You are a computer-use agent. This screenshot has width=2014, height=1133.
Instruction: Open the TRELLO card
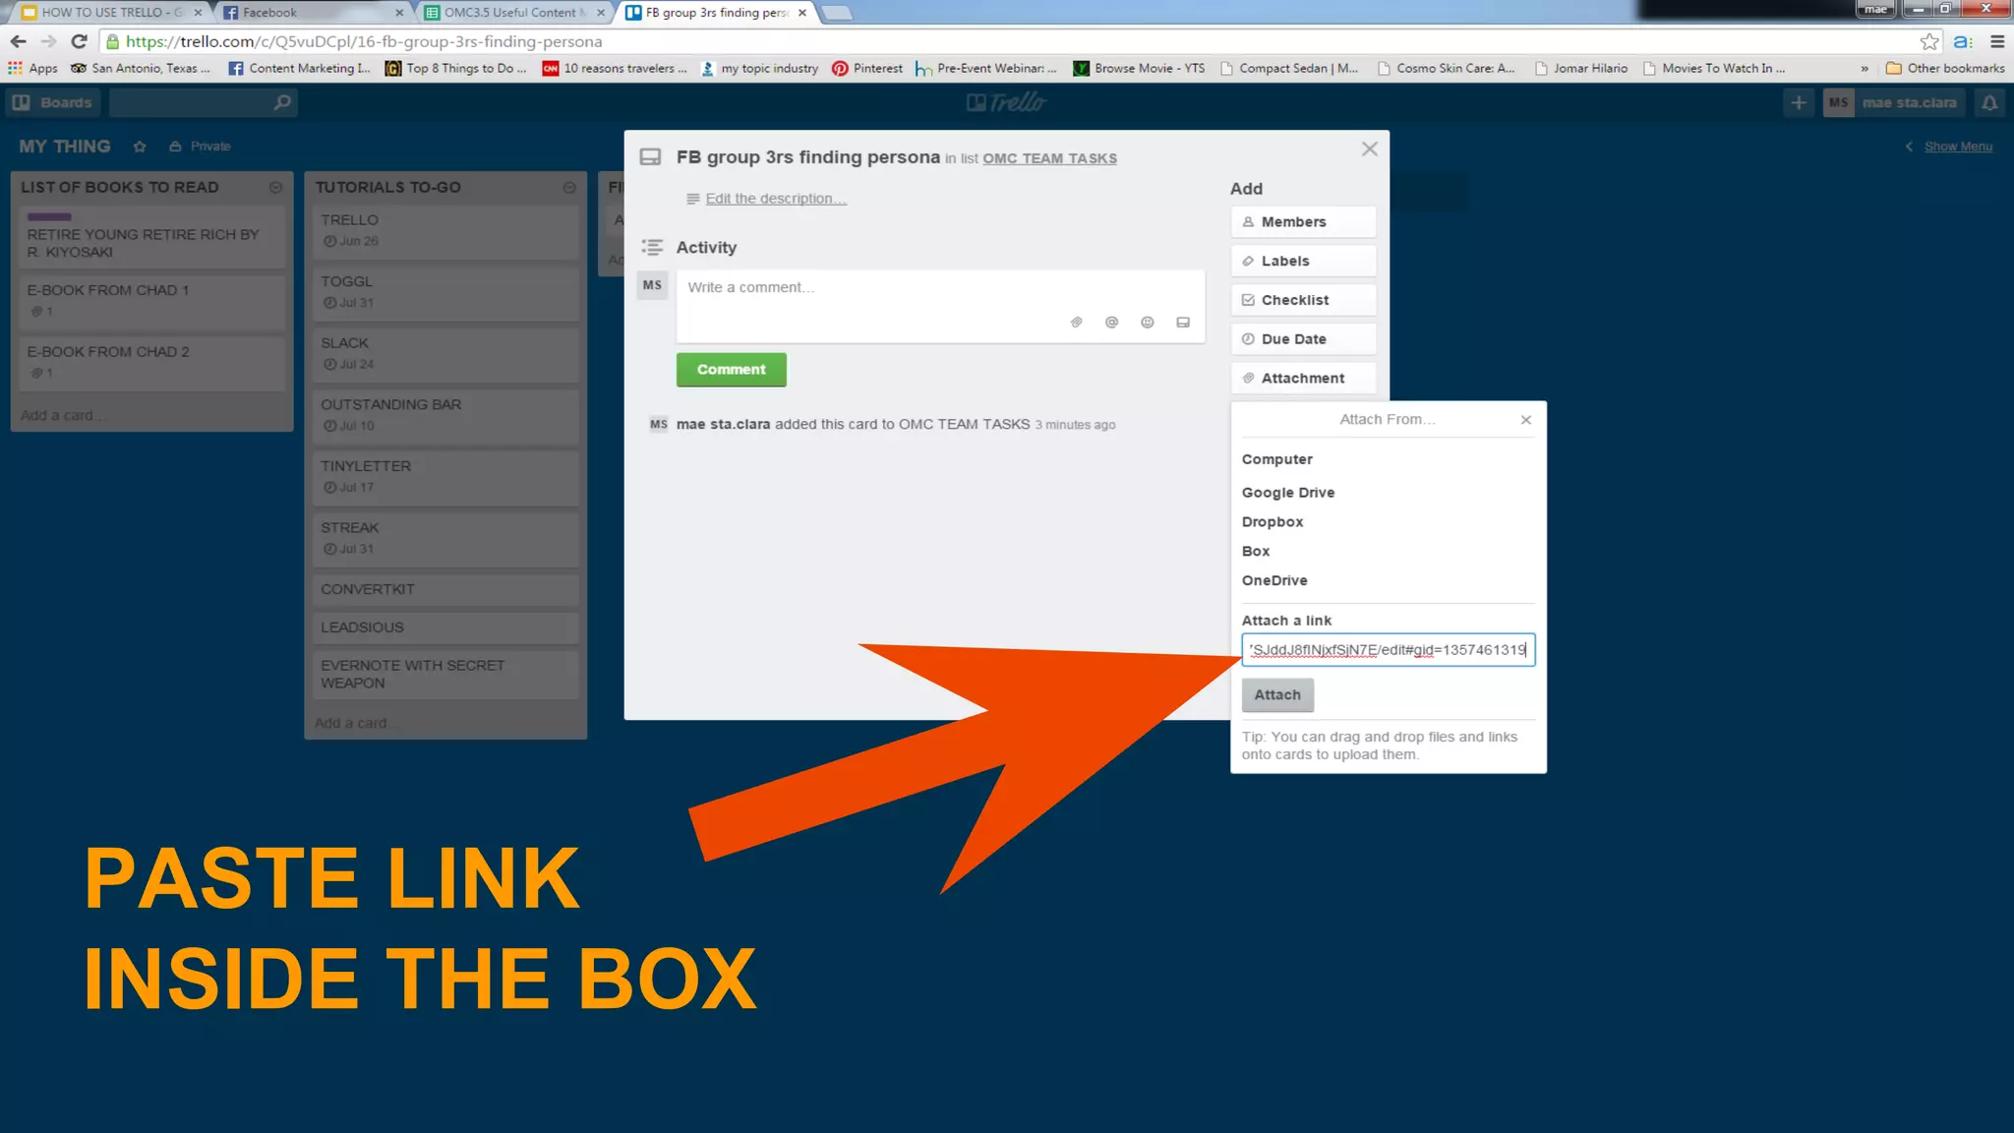445,231
